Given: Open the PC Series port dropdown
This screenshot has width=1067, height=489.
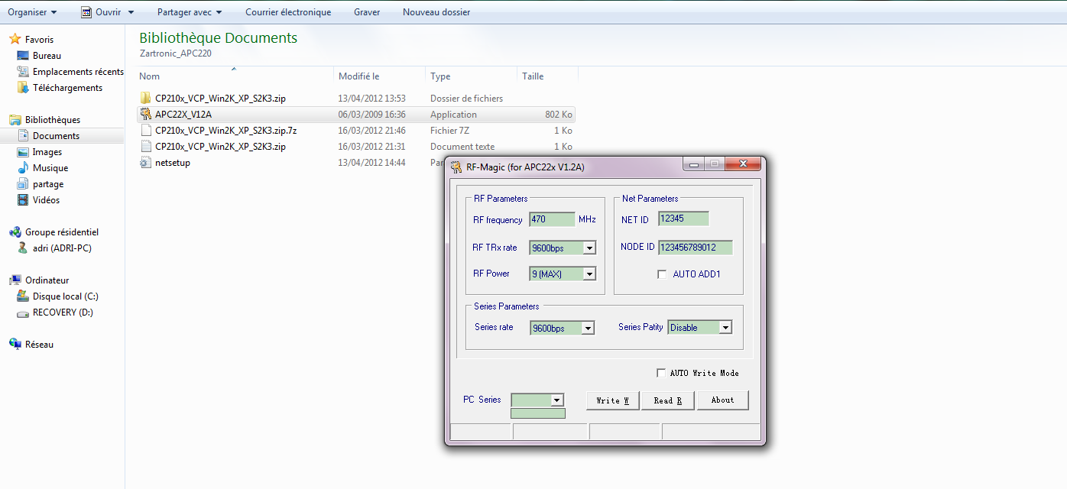Looking at the screenshot, I should click(x=556, y=400).
